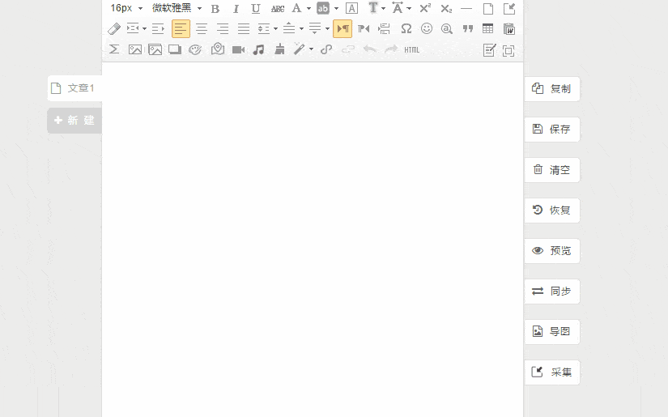
Task: Toggle underline formatting
Action: tap(256, 8)
